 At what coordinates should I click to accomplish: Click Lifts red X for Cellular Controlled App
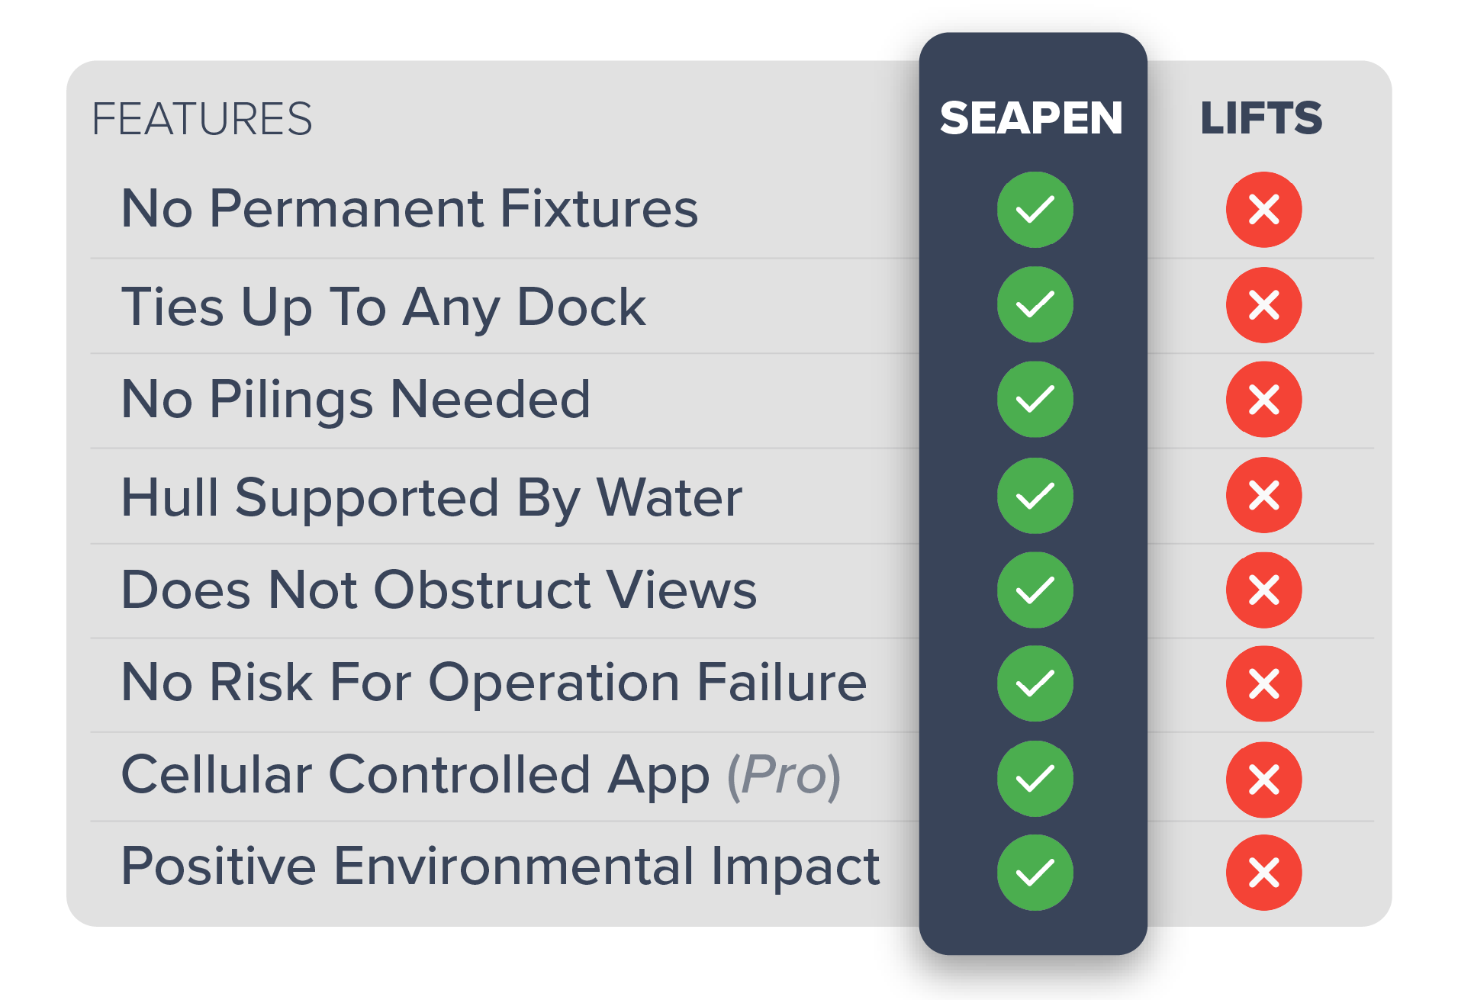point(1263,779)
